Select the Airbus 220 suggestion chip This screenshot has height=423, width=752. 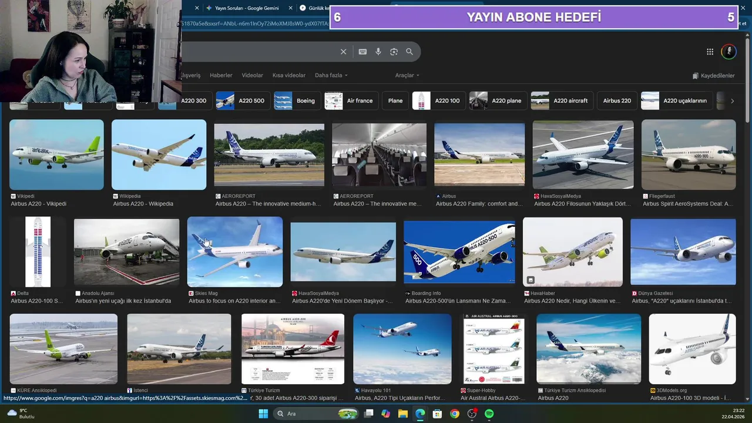(617, 100)
